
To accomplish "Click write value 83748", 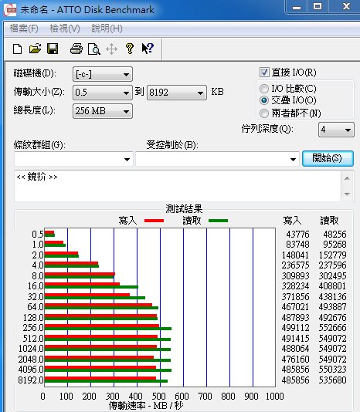I will (x=297, y=245).
